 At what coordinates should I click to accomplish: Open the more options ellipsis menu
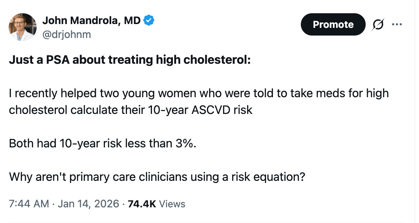coord(397,24)
